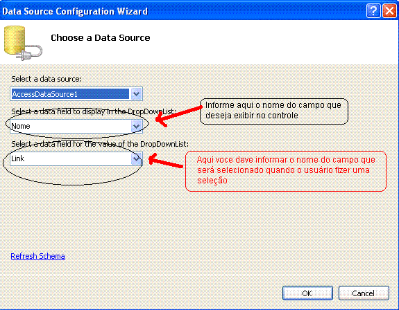Click the Link field combo box

tap(76, 158)
